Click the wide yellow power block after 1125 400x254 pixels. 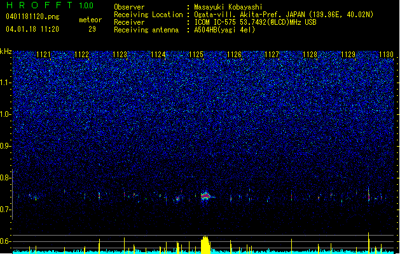pyautogui.click(x=205, y=245)
